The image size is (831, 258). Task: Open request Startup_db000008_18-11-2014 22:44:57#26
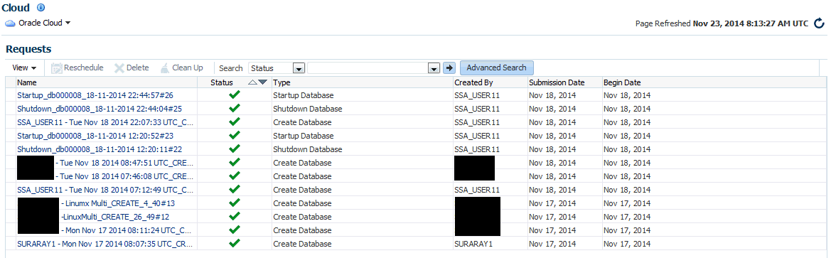point(95,95)
